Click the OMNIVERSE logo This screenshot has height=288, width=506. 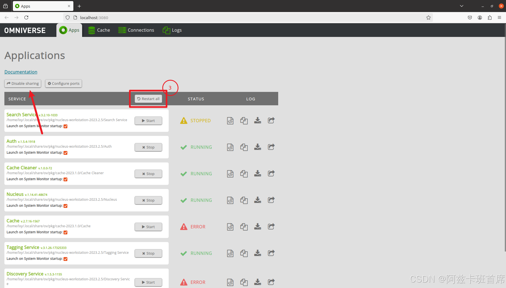tap(25, 30)
